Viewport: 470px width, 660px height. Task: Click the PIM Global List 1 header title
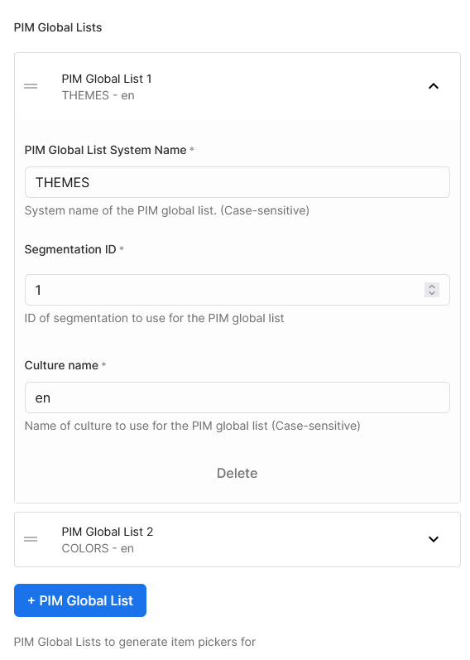point(107,79)
